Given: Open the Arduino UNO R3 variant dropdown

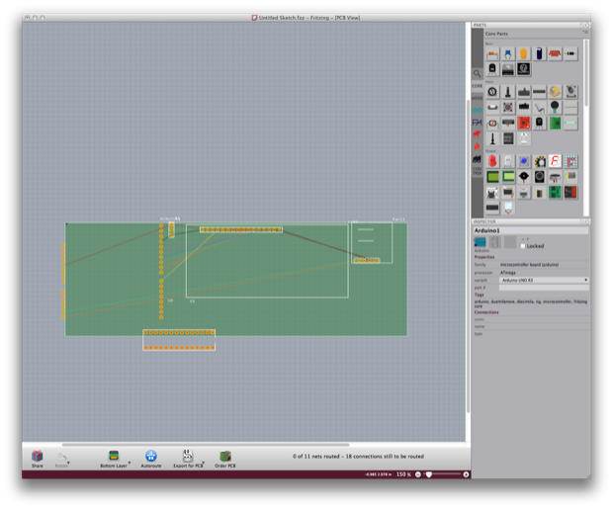Looking at the screenshot, I should click(x=544, y=280).
